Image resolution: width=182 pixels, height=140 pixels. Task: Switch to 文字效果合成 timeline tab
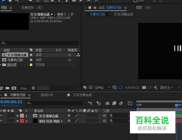(x=82, y=95)
